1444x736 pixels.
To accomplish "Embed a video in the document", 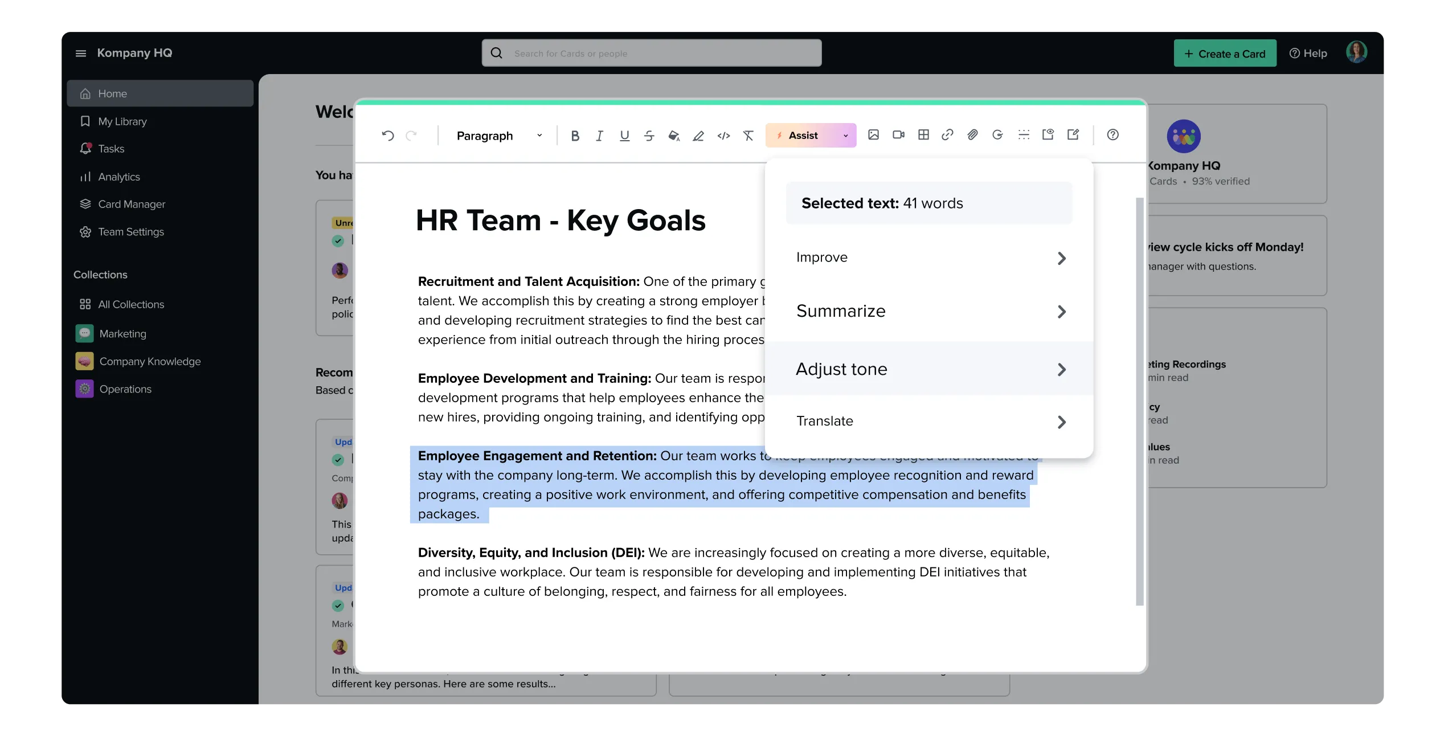I will pyautogui.click(x=898, y=135).
